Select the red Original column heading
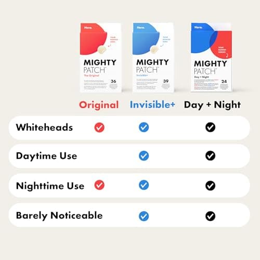 (99, 105)
